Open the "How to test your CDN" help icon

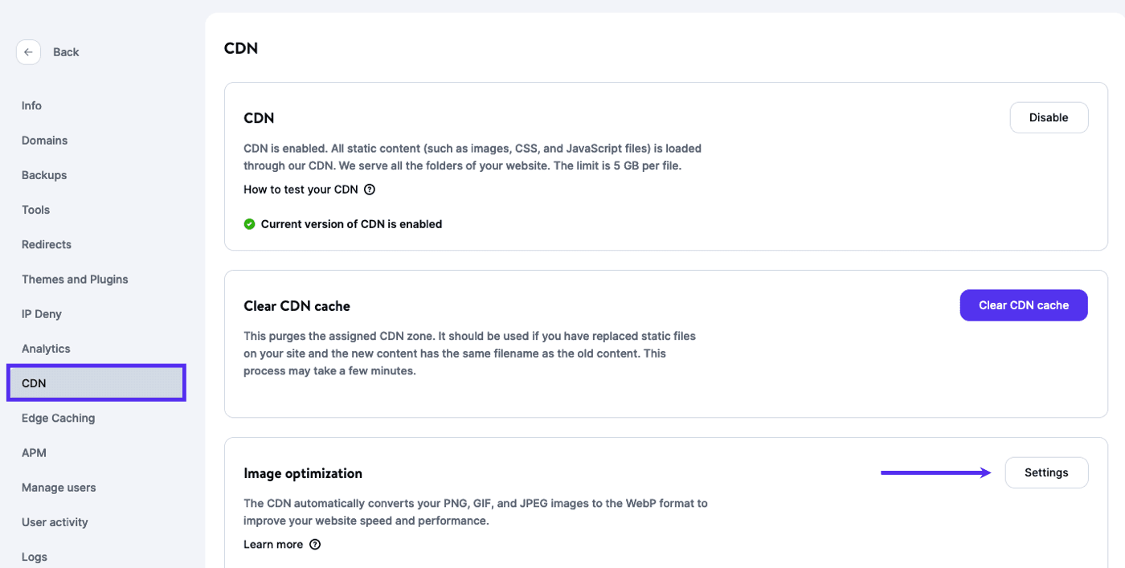(369, 189)
